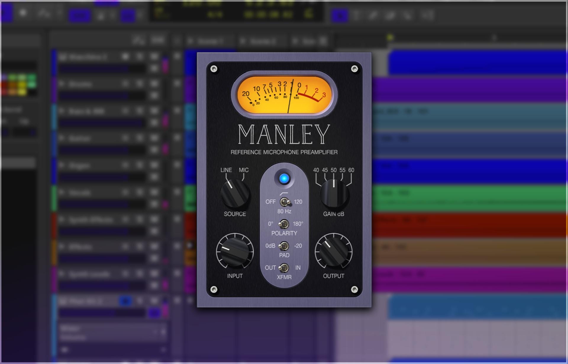The height and width of the screenshot is (364, 568).
Task: Set gain to the 45 marking
Action: (x=325, y=170)
